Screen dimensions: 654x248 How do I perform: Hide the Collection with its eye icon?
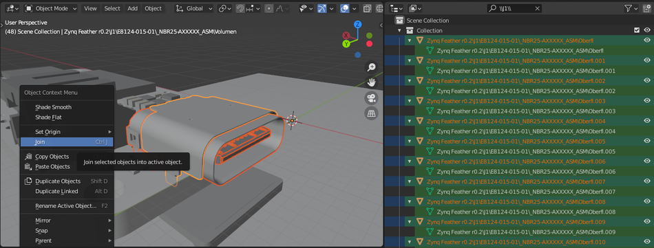(x=647, y=30)
